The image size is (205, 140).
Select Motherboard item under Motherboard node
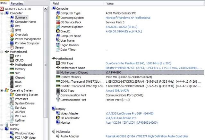tap(23, 64)
